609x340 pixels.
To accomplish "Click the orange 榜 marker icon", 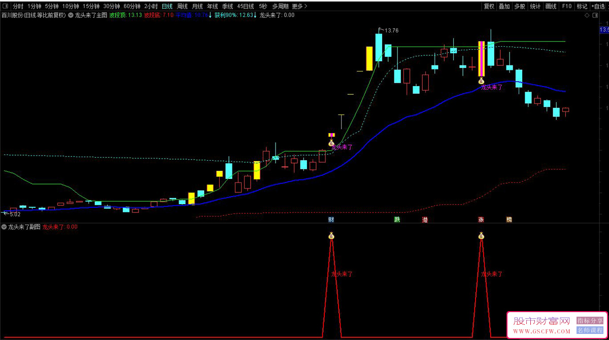I will (509, 220).
